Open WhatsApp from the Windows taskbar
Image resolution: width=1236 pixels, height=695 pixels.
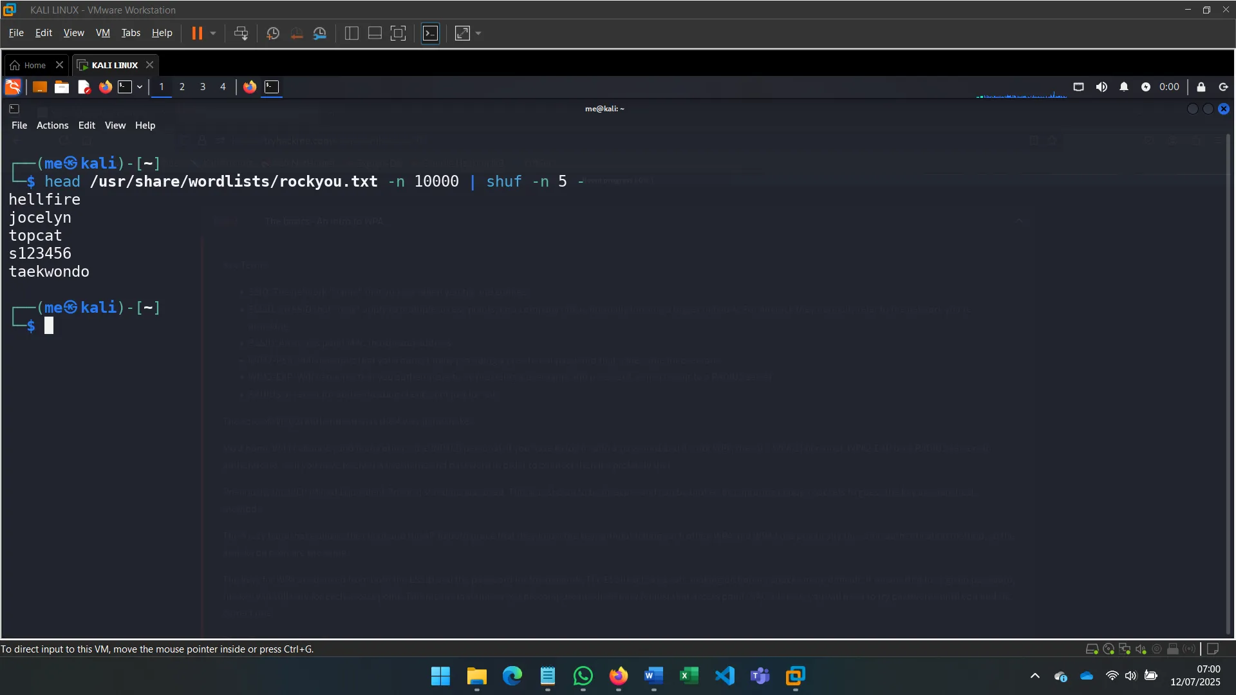583,676
